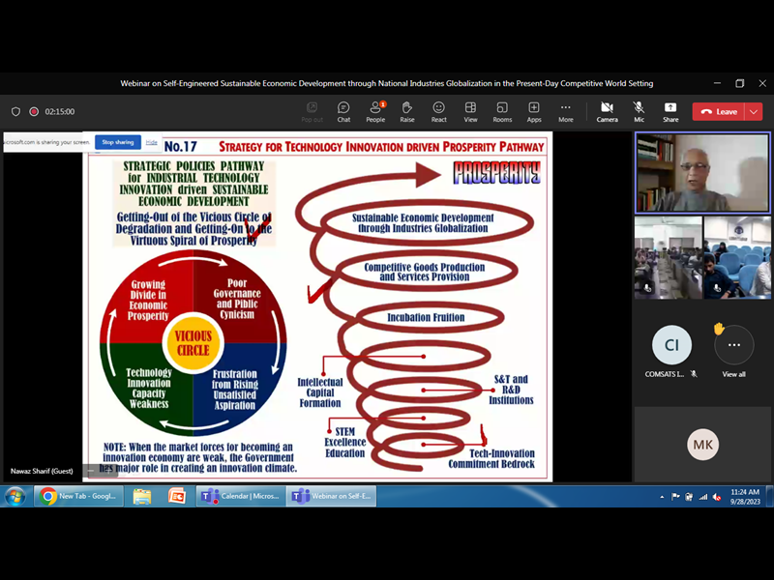Show hidden system tray icons

click(662, 497)
